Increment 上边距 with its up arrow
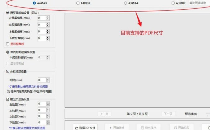Image resolution: width=210 pixels, height=130 pixels. pyautogui.click(x=48, y=115)
